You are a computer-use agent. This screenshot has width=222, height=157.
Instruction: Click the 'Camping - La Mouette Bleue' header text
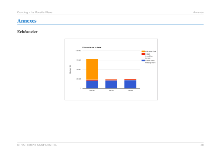35,12
